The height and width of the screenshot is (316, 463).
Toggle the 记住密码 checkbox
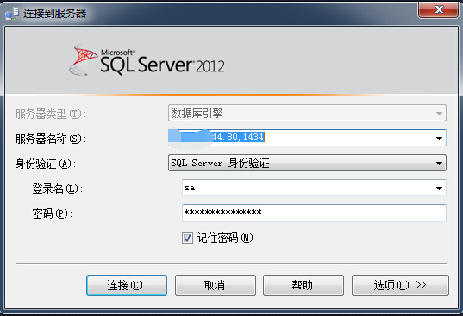click(187, 238)
